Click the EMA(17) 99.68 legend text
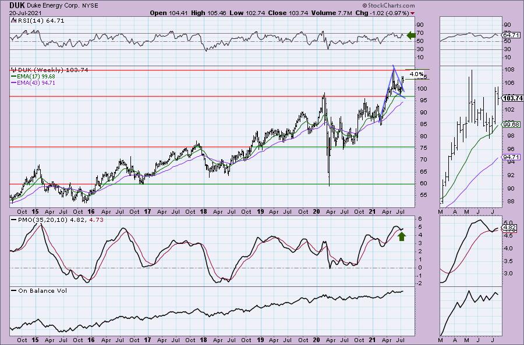The width and height of the screenshot is (524, 345). 36,76
